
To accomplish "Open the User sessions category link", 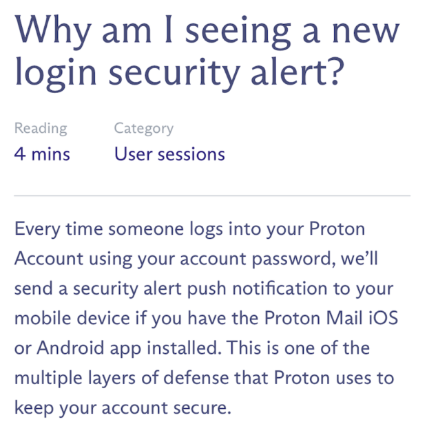I will click(x=169, y=154).
